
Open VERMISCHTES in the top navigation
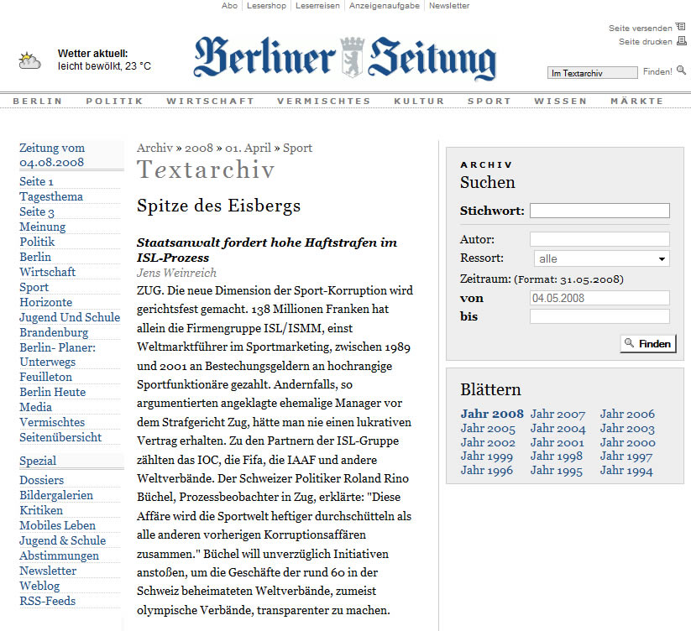pyautogui.click(x=324, y=101)
